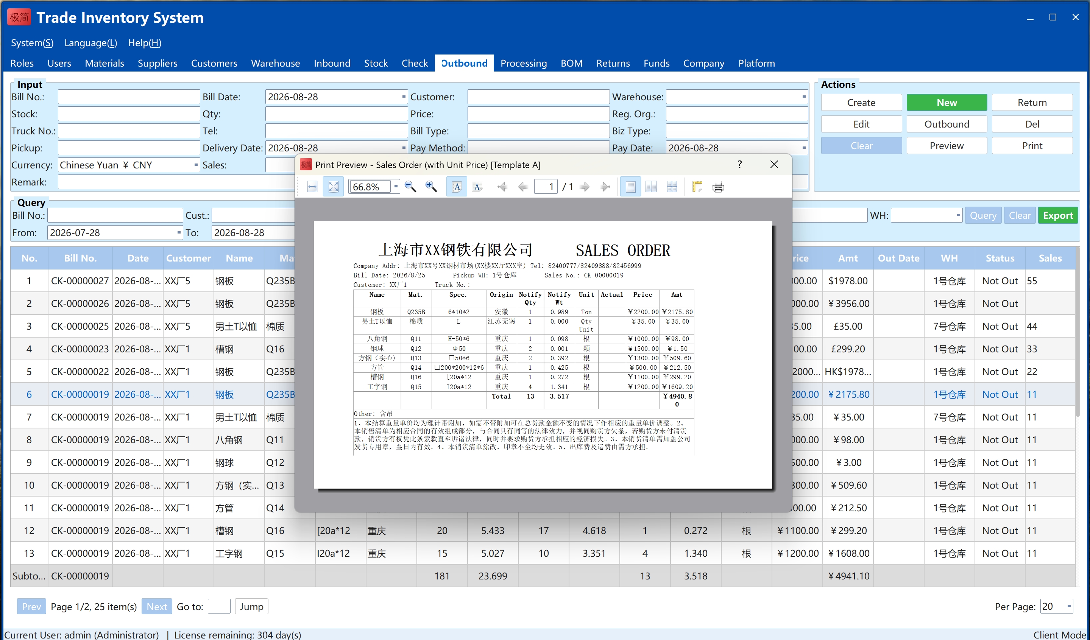Viewport: 1090px width, 640px height.
Task: Click the Bill No. field in Query
Action: (115, 215)
